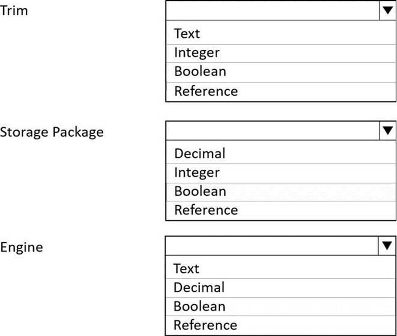Choose Decimal in the Engine list
The image size is (397, 336).
280,288
